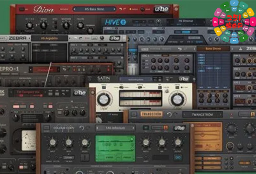
Task: Adjust the Diva volume knob
Action: 80,25
